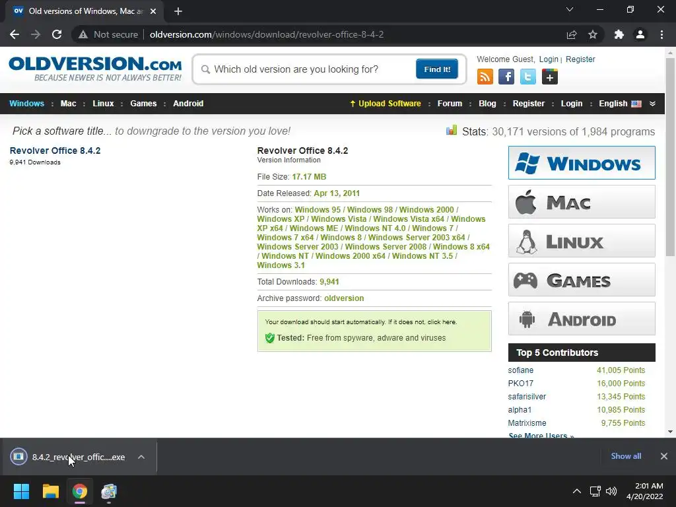Click Show all downloads
Screen dimensions: 676x507
coord(626,456)
